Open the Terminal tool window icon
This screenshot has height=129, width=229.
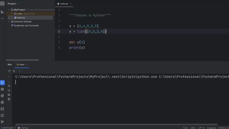pyautogui.click(x=3, y=109)
